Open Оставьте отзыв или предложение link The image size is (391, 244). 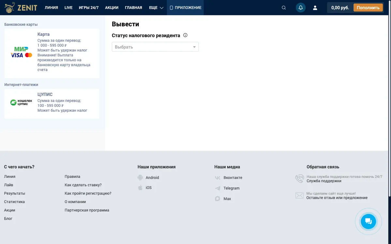(337, 198)
